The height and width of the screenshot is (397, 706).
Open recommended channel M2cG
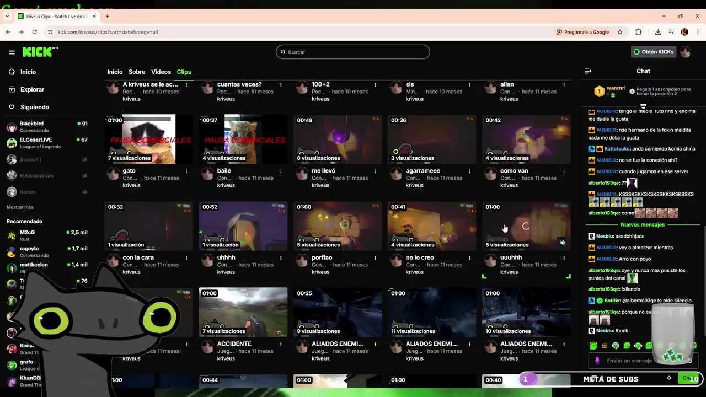pos(47,235)
